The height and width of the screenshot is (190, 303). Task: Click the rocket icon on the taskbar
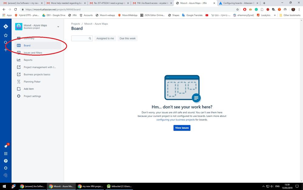tap(13, 186)
